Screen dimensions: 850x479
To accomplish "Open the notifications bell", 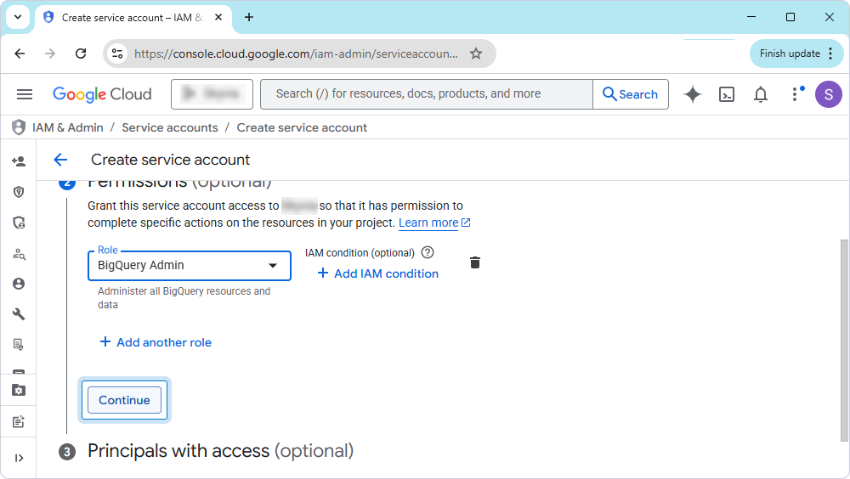I will pyautogui.click(x=761, y=94).
